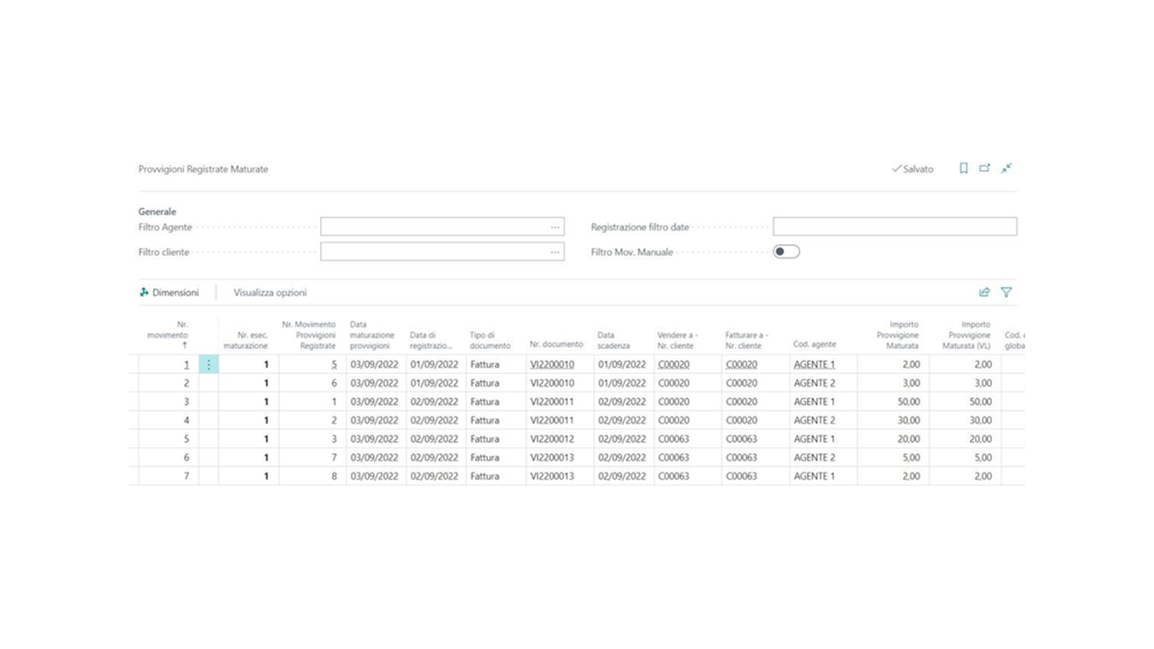The height and width of the screenshot is (649, 1154).
Task: Toggle Filtro Mov. Manuale switch
Action: (x=786, y=251)
